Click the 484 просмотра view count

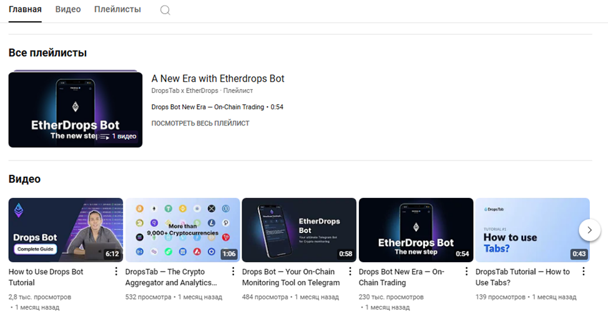265,297
